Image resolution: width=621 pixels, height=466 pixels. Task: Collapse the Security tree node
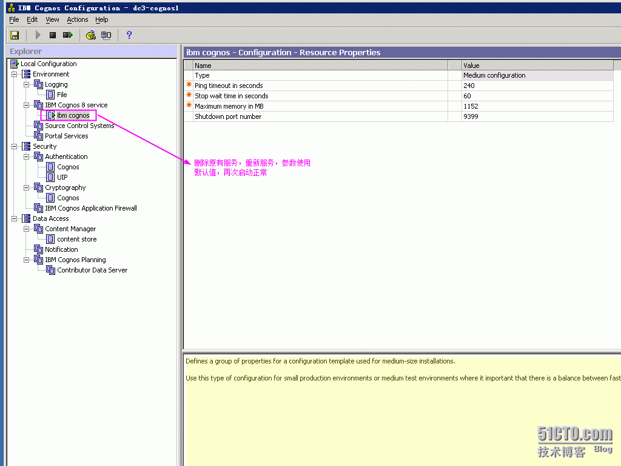click(x=15, y=146)
